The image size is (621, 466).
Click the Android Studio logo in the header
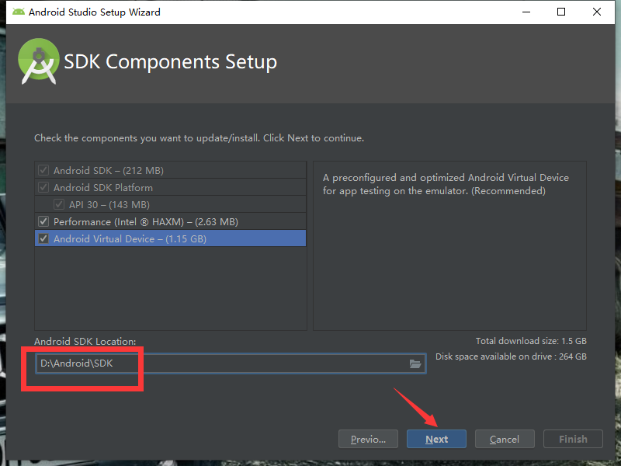click(37, 61)
